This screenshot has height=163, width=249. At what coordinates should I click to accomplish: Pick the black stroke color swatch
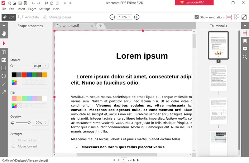(x=14, y=75)
